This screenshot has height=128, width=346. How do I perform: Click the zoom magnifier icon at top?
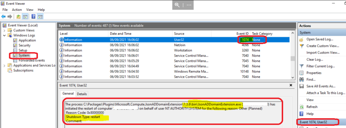(x=177, y=5)
